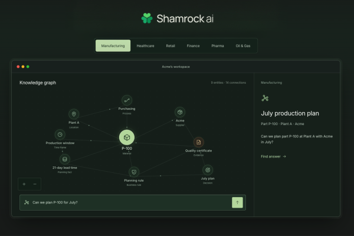Click the graph icon in the query box

tap(27, 202)
